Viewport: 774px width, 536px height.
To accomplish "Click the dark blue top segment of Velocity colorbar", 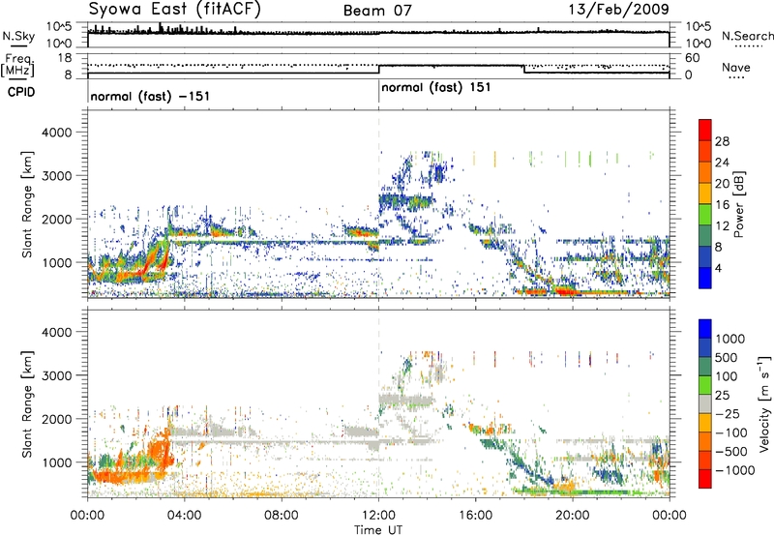I will (705, 329).
